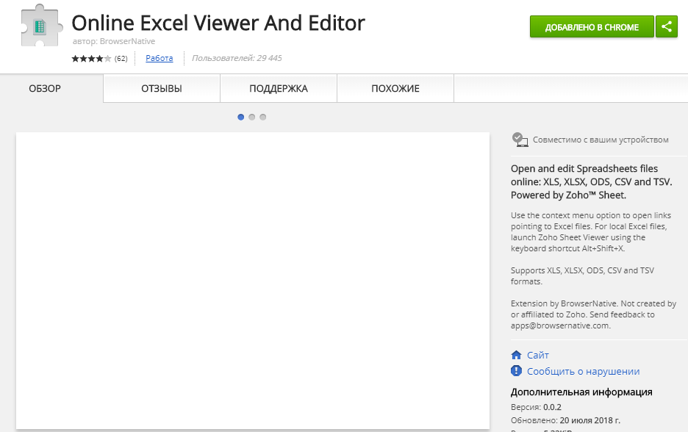Click the share icon button

[667, 26]
